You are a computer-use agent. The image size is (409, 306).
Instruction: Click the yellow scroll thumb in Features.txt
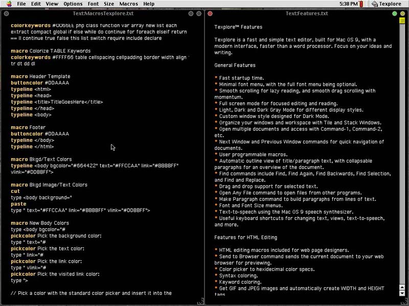click(x=402, y=20)
